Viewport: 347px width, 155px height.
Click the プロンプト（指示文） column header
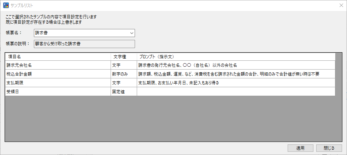[236, 56]
